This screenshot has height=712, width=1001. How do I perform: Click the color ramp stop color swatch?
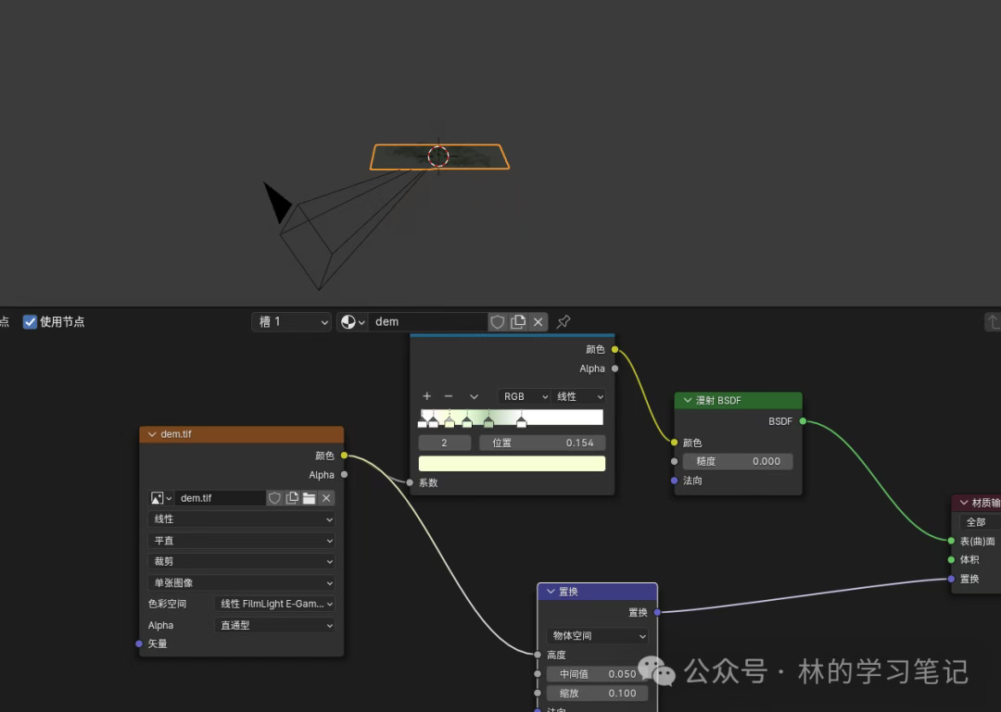tap(512, 464)
